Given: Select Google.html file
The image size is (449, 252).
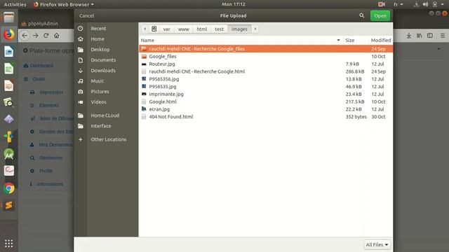Looking at the screenshot, I should (266, 101).
